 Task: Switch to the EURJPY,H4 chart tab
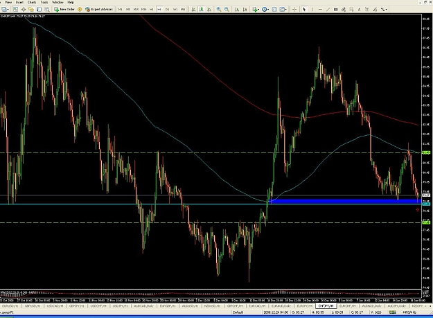pyautogui.click(x=305, y=306)
